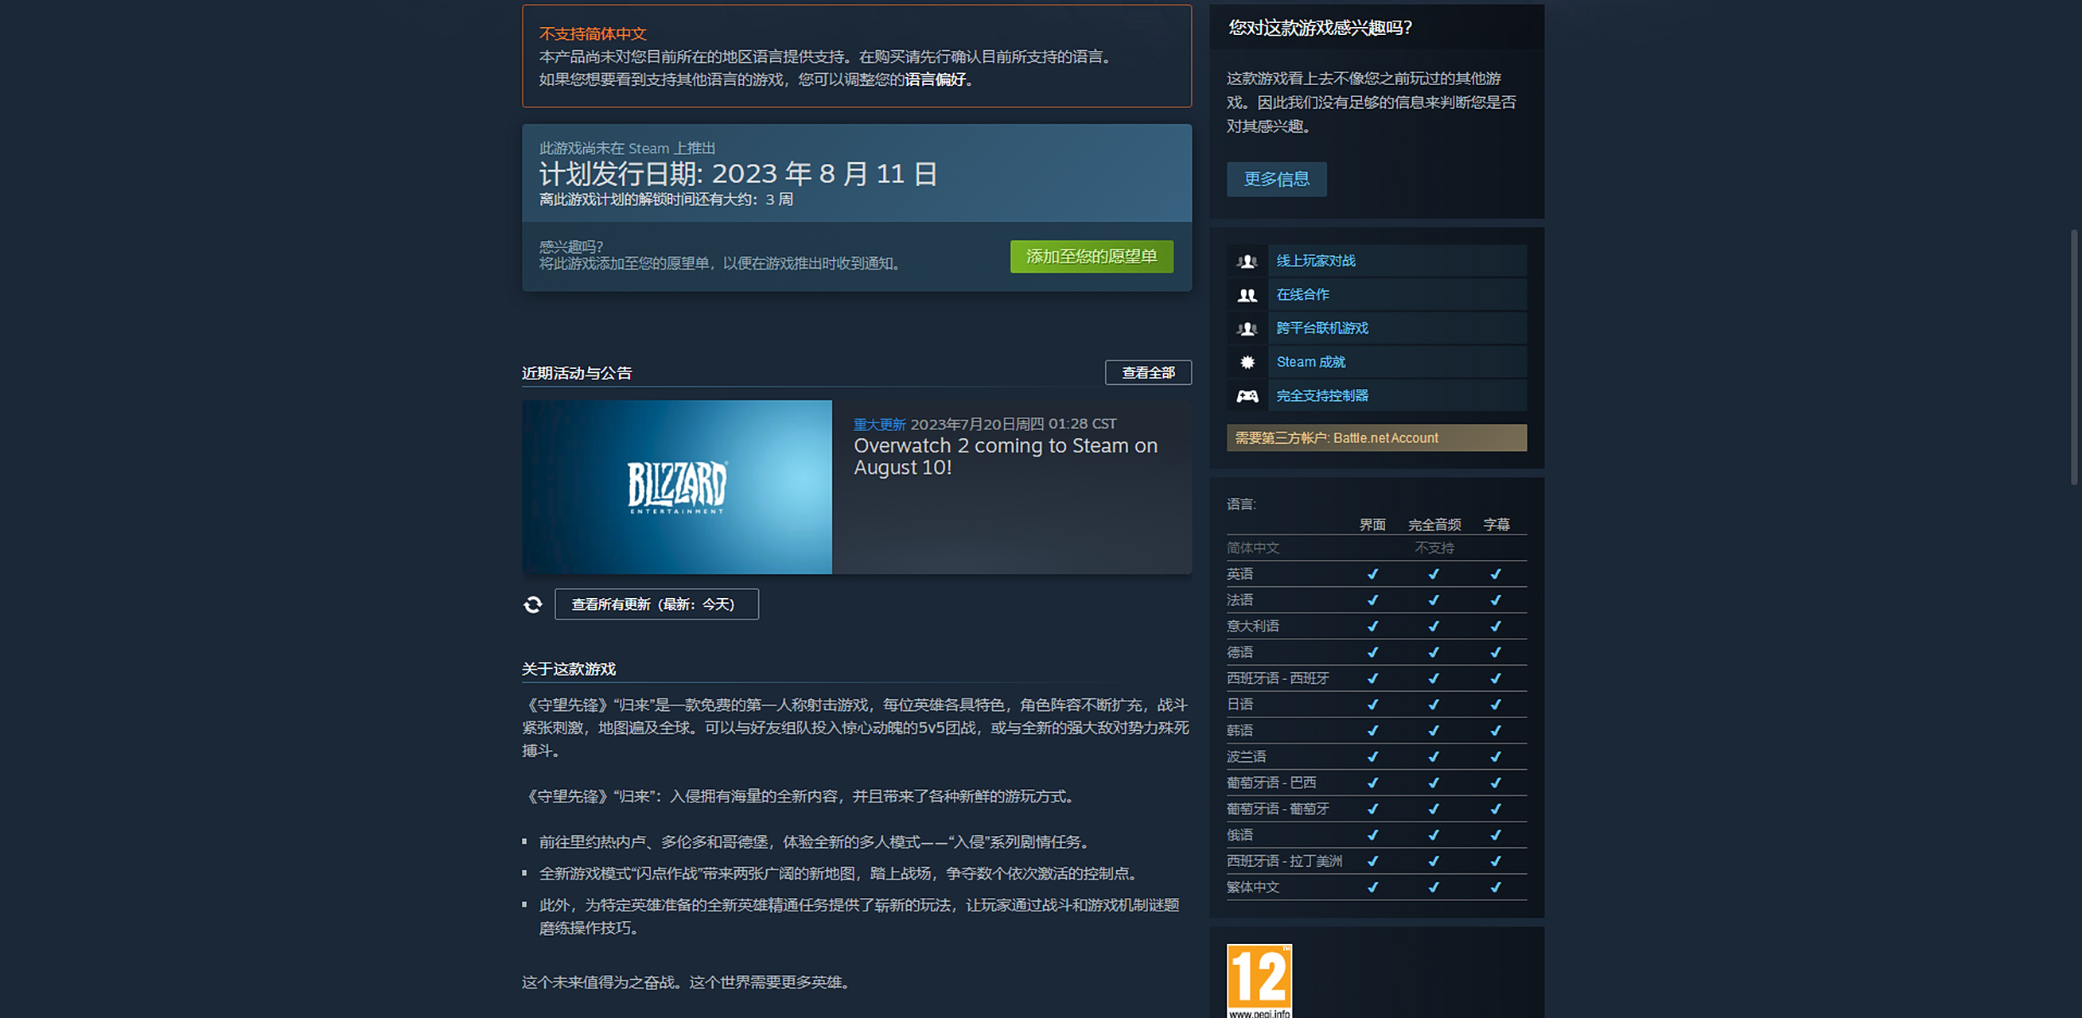The width and height of the screenshot is (2082, 1018).
Task: Open the Steam 成就 feature link
Action: (1311, 362)
